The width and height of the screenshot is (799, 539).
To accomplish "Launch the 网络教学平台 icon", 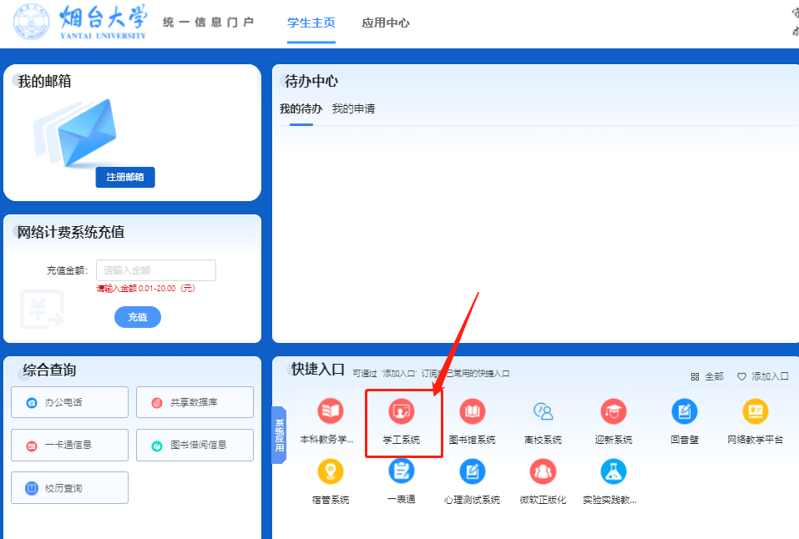I will [755, 412].
